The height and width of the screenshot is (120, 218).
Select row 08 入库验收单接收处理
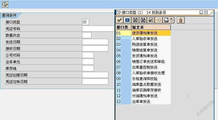click(143, 73)
